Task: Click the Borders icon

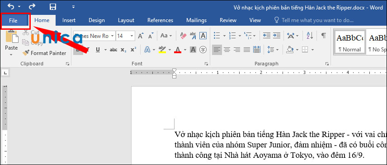Action: point(305,50)
